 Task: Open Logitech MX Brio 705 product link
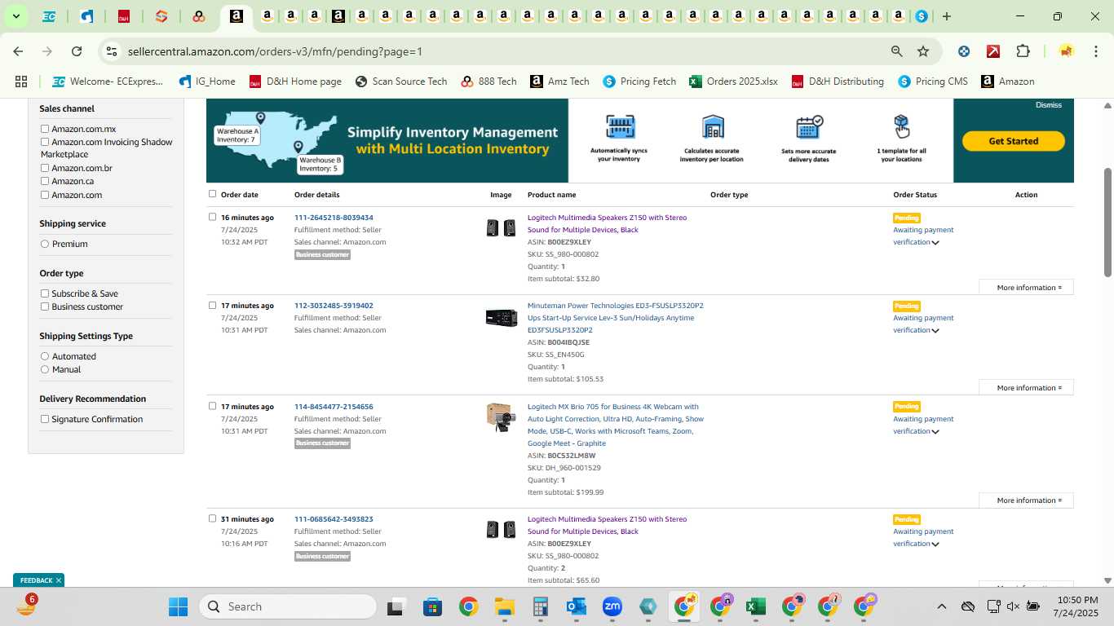click(615, 425)
